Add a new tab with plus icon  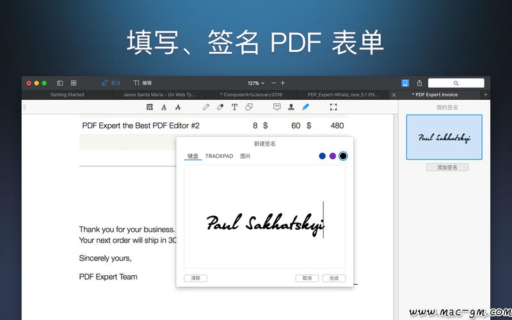point(486,95)
